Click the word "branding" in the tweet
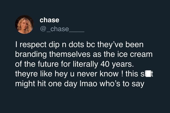The width and height of the screenshot is (170, 113). 31,55
